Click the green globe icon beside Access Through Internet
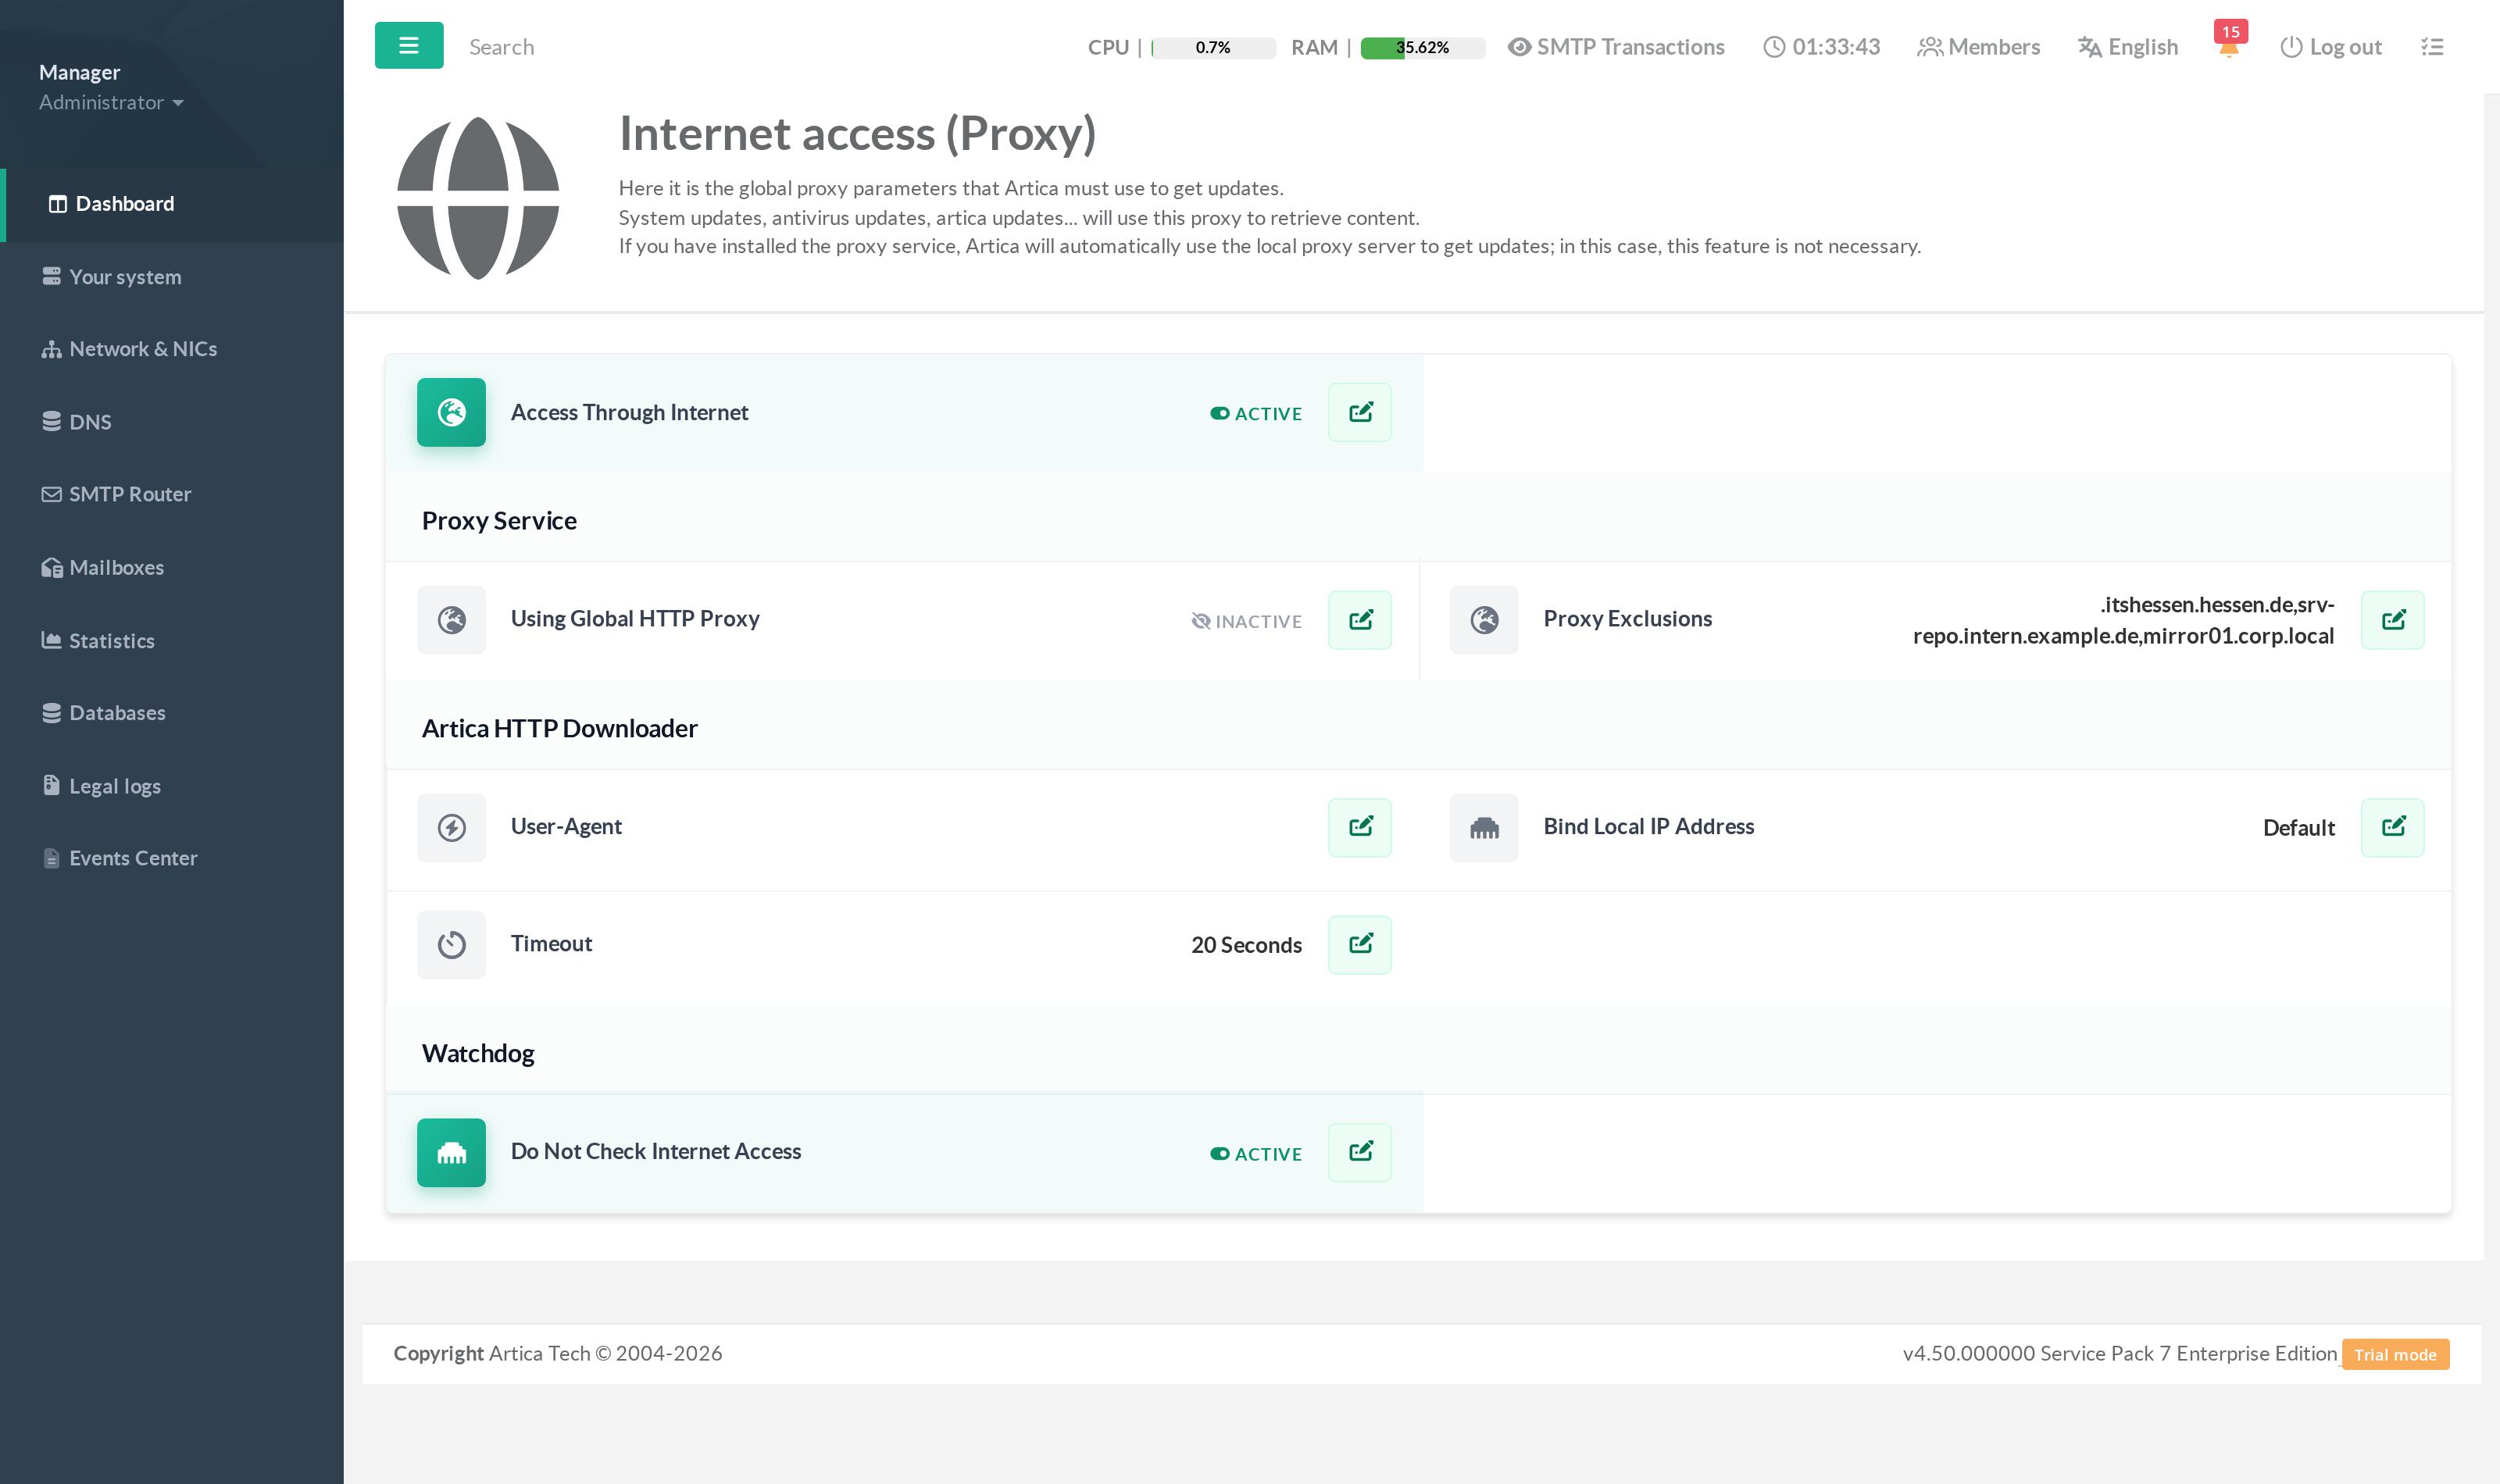This screenshot has width=2500, height=1484. pyautogui.click(x=451, y=412)
